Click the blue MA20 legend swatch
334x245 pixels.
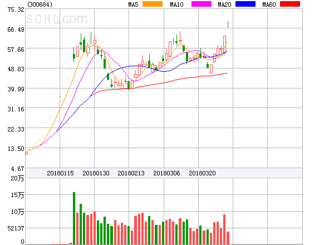coord(245,4)
